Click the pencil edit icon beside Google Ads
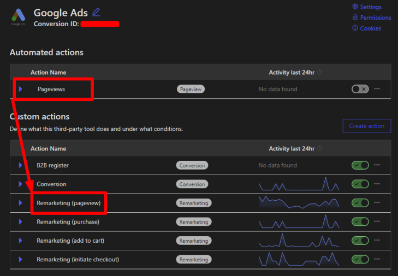The height and width of the screenshot is (276, 398). [x=97, y=12]
